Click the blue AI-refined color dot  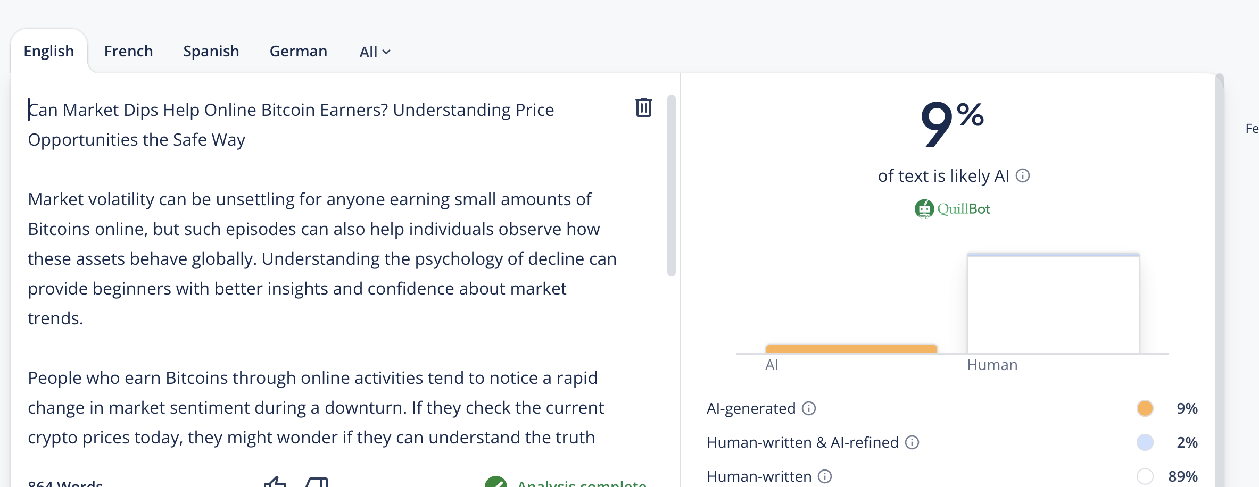pyautogui.click(x=1145, y=442)
